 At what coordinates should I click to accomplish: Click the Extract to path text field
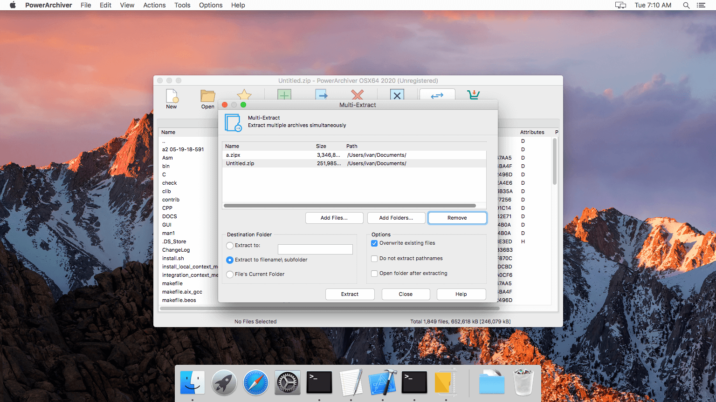[x=315, y=249]
